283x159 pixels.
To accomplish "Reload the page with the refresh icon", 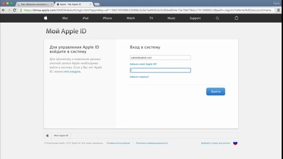I will [15, 10].
